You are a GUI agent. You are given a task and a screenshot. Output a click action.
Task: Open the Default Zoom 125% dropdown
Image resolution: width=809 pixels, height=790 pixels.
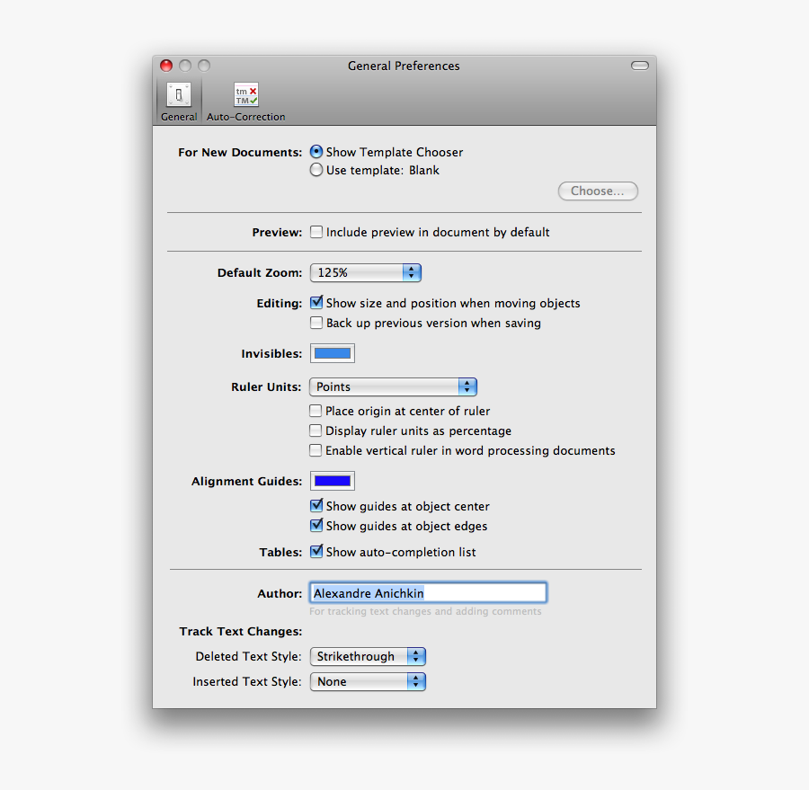365,272
